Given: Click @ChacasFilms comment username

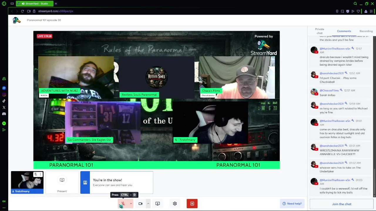Looking at the screenshot, I should 329,91.
